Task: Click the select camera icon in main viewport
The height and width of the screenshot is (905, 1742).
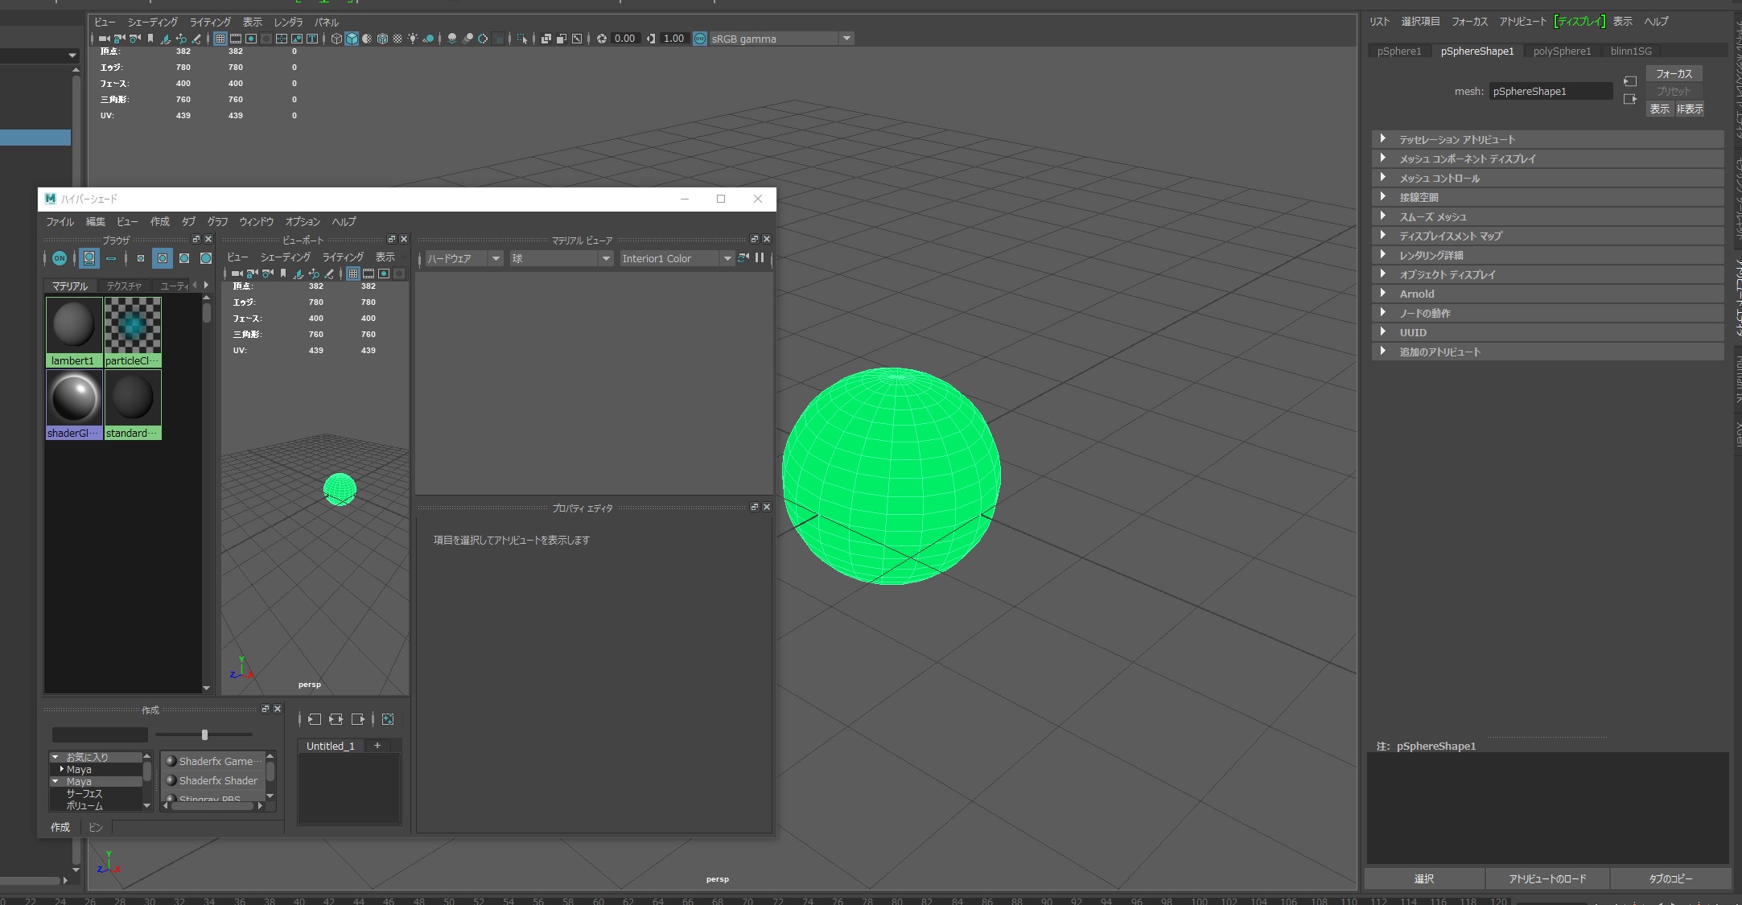Action: [x=104, y=39]
